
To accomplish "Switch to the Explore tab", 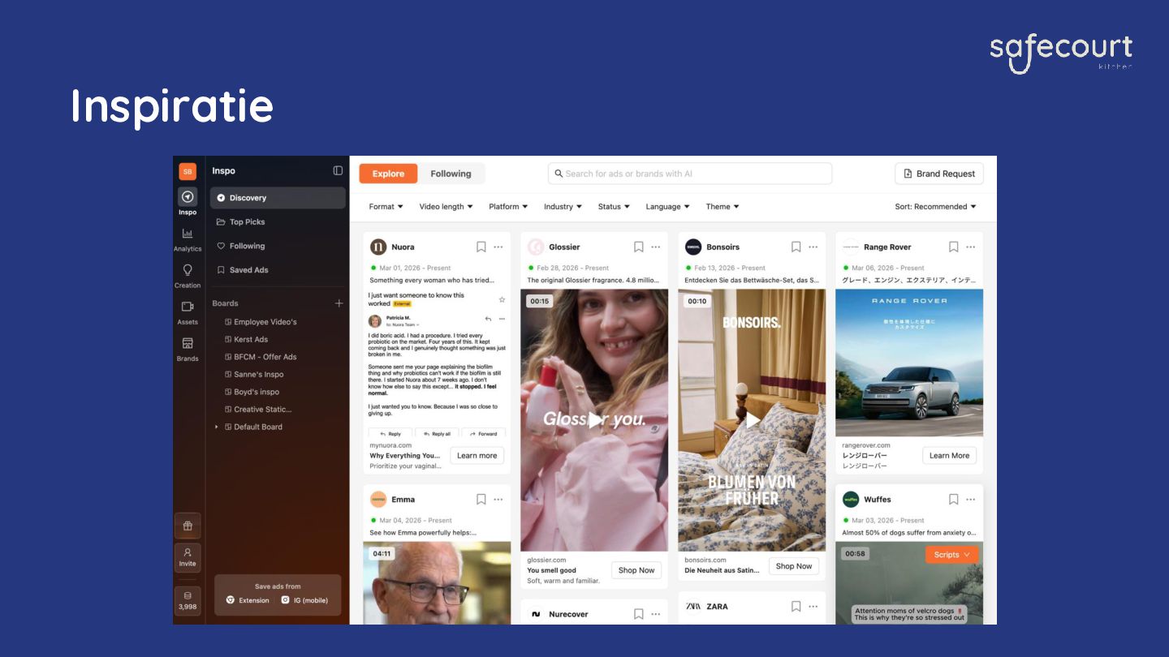I will [x=388, y=174].
